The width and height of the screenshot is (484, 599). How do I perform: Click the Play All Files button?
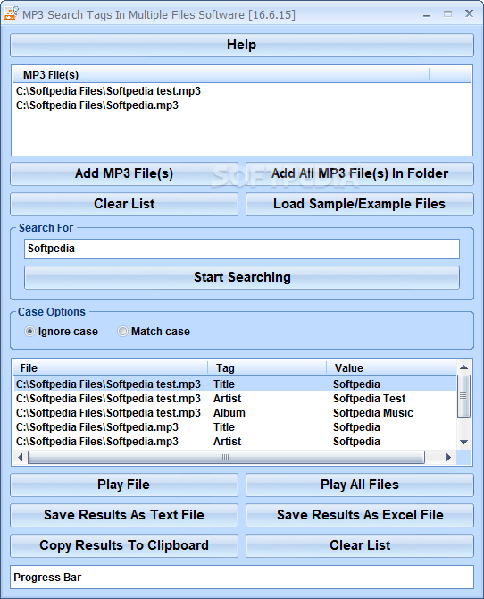point(360,485)
